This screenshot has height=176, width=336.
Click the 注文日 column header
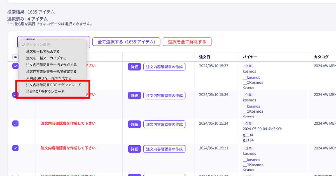[205, 57]
